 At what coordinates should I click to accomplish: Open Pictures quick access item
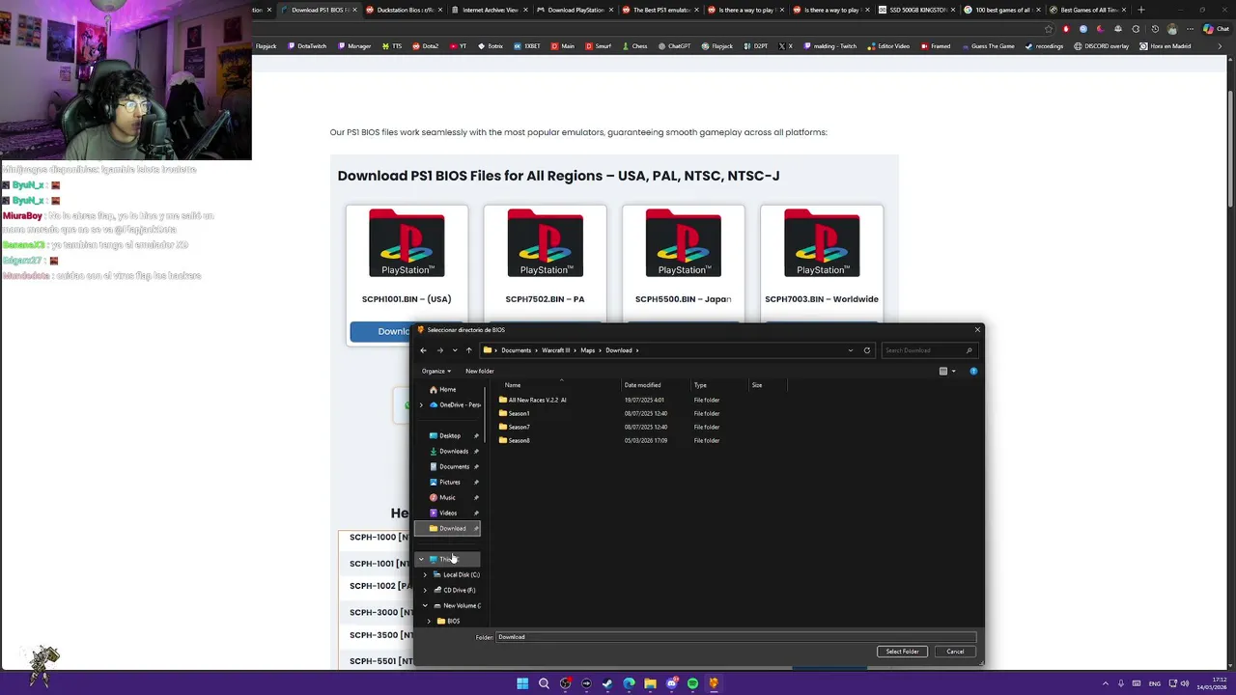coord(449,482)
